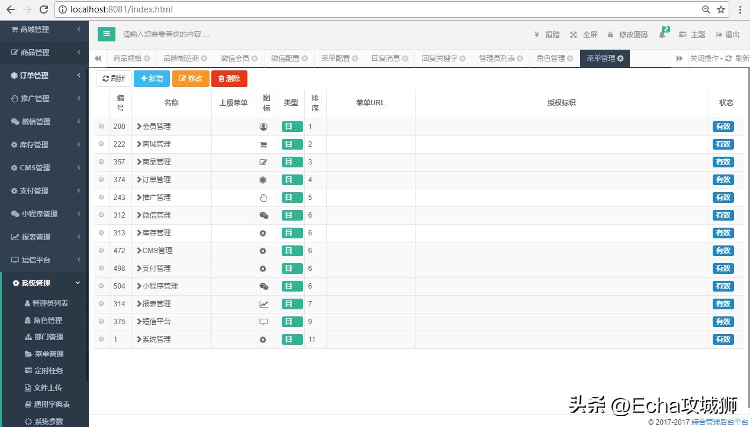
Task: Open the notifications bell with 2 alerts
Action: click(662, 34)
